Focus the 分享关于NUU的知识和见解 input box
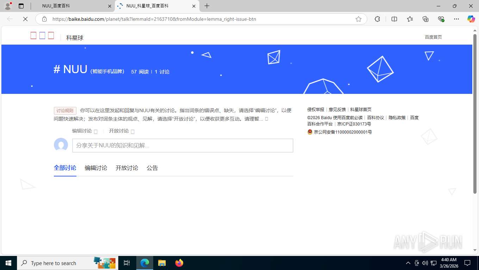Screen dimensions: 479x270 click(183, 146)
